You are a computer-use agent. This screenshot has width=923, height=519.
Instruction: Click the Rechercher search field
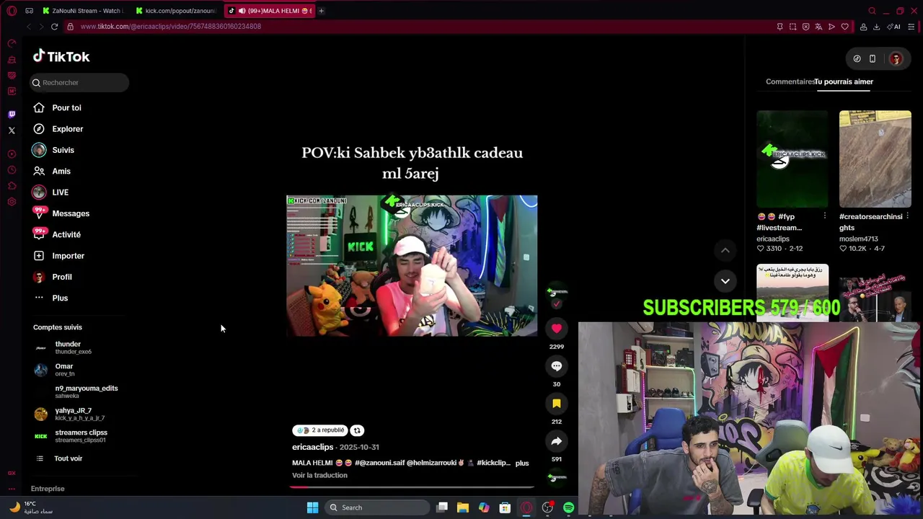(79, 82)
